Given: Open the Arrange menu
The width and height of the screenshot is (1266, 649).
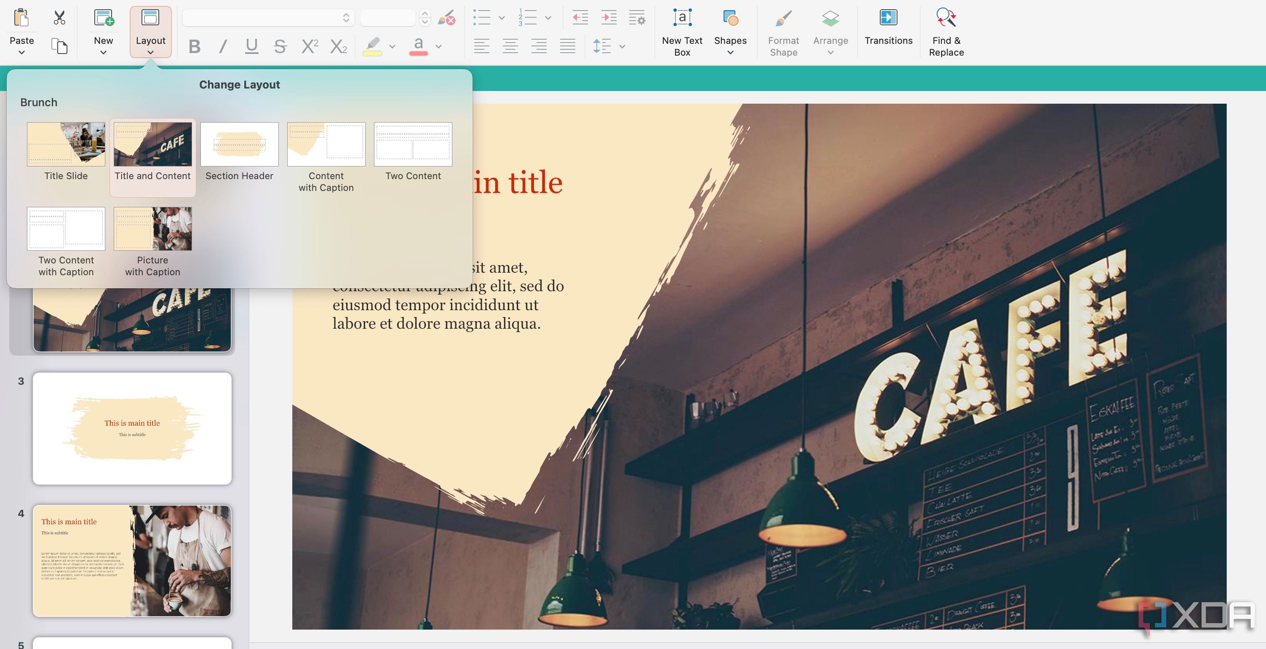Looking at the screenshot, I should (x=831, y=32).
